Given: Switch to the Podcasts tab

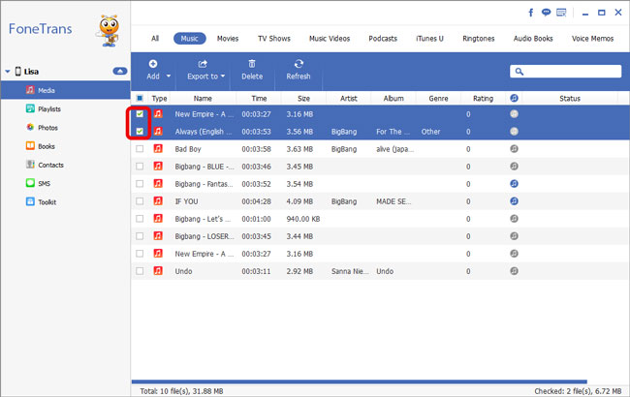Looking at the screenshot, I should 383,39.
